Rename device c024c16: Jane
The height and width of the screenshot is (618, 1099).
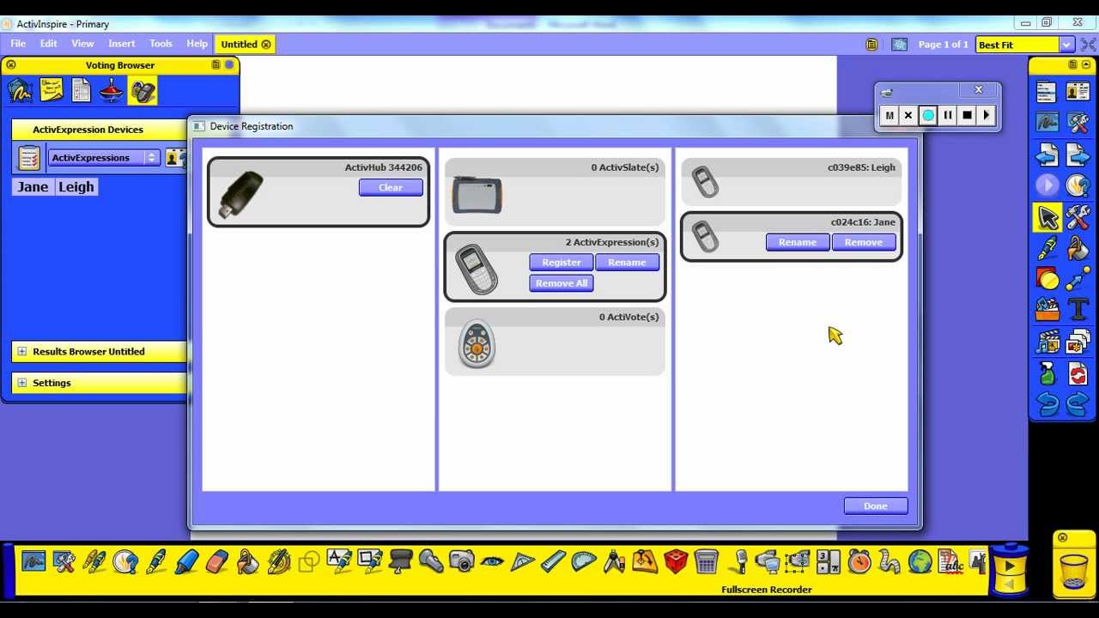click(x=798, y=242)
